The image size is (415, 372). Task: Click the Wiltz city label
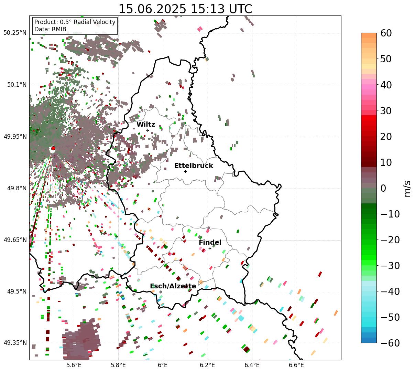click(146, 125)
